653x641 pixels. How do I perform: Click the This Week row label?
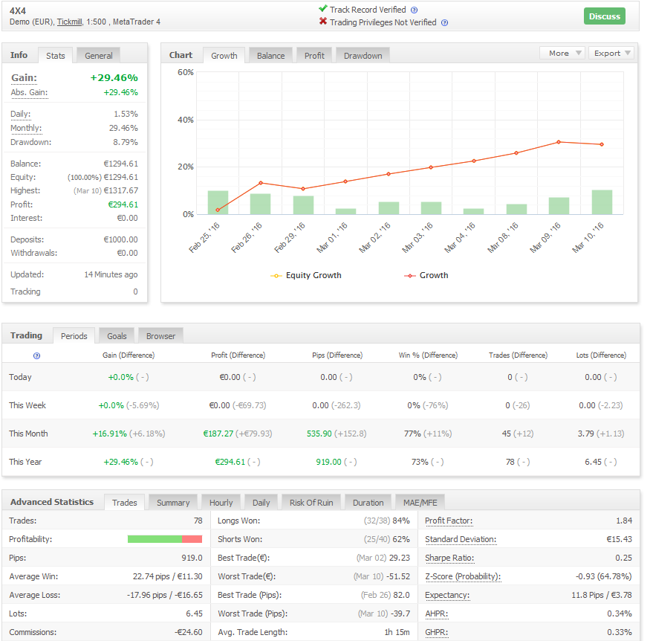(x=27, y=405)
